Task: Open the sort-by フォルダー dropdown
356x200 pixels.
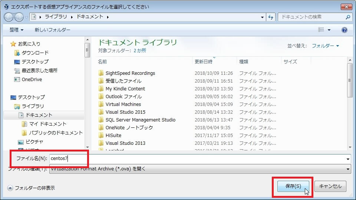Action: [x=325, y=46]
